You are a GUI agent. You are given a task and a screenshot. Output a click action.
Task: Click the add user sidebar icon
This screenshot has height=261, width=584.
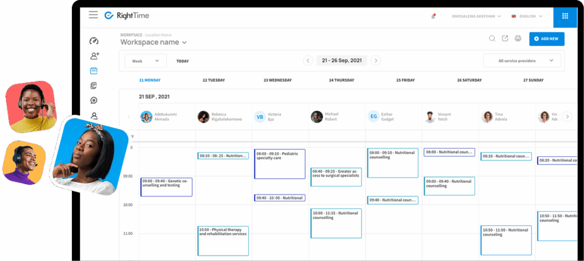click(x=94, y=56)
